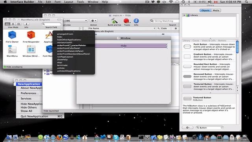Open the i386 architecture dropdown

(75, 21)
